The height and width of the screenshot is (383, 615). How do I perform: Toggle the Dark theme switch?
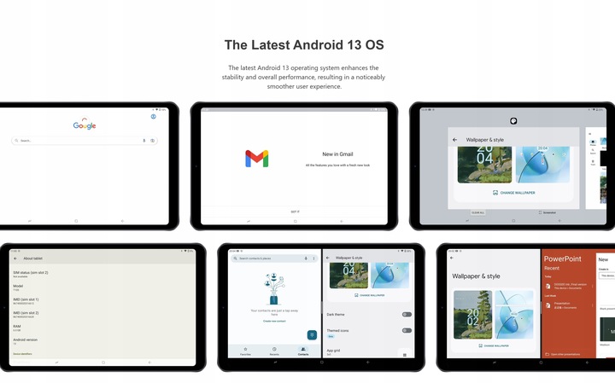[x=407, y=315]
